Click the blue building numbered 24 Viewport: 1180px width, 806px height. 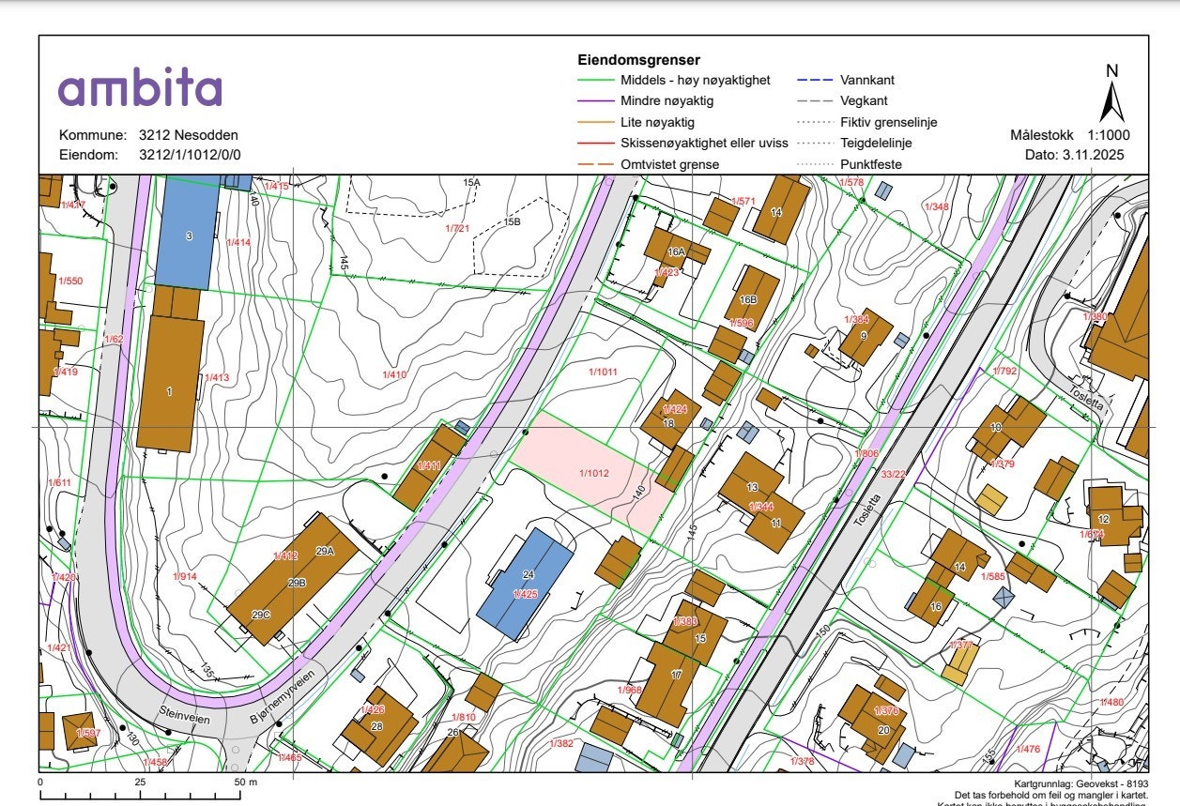[x=525, y=584]
